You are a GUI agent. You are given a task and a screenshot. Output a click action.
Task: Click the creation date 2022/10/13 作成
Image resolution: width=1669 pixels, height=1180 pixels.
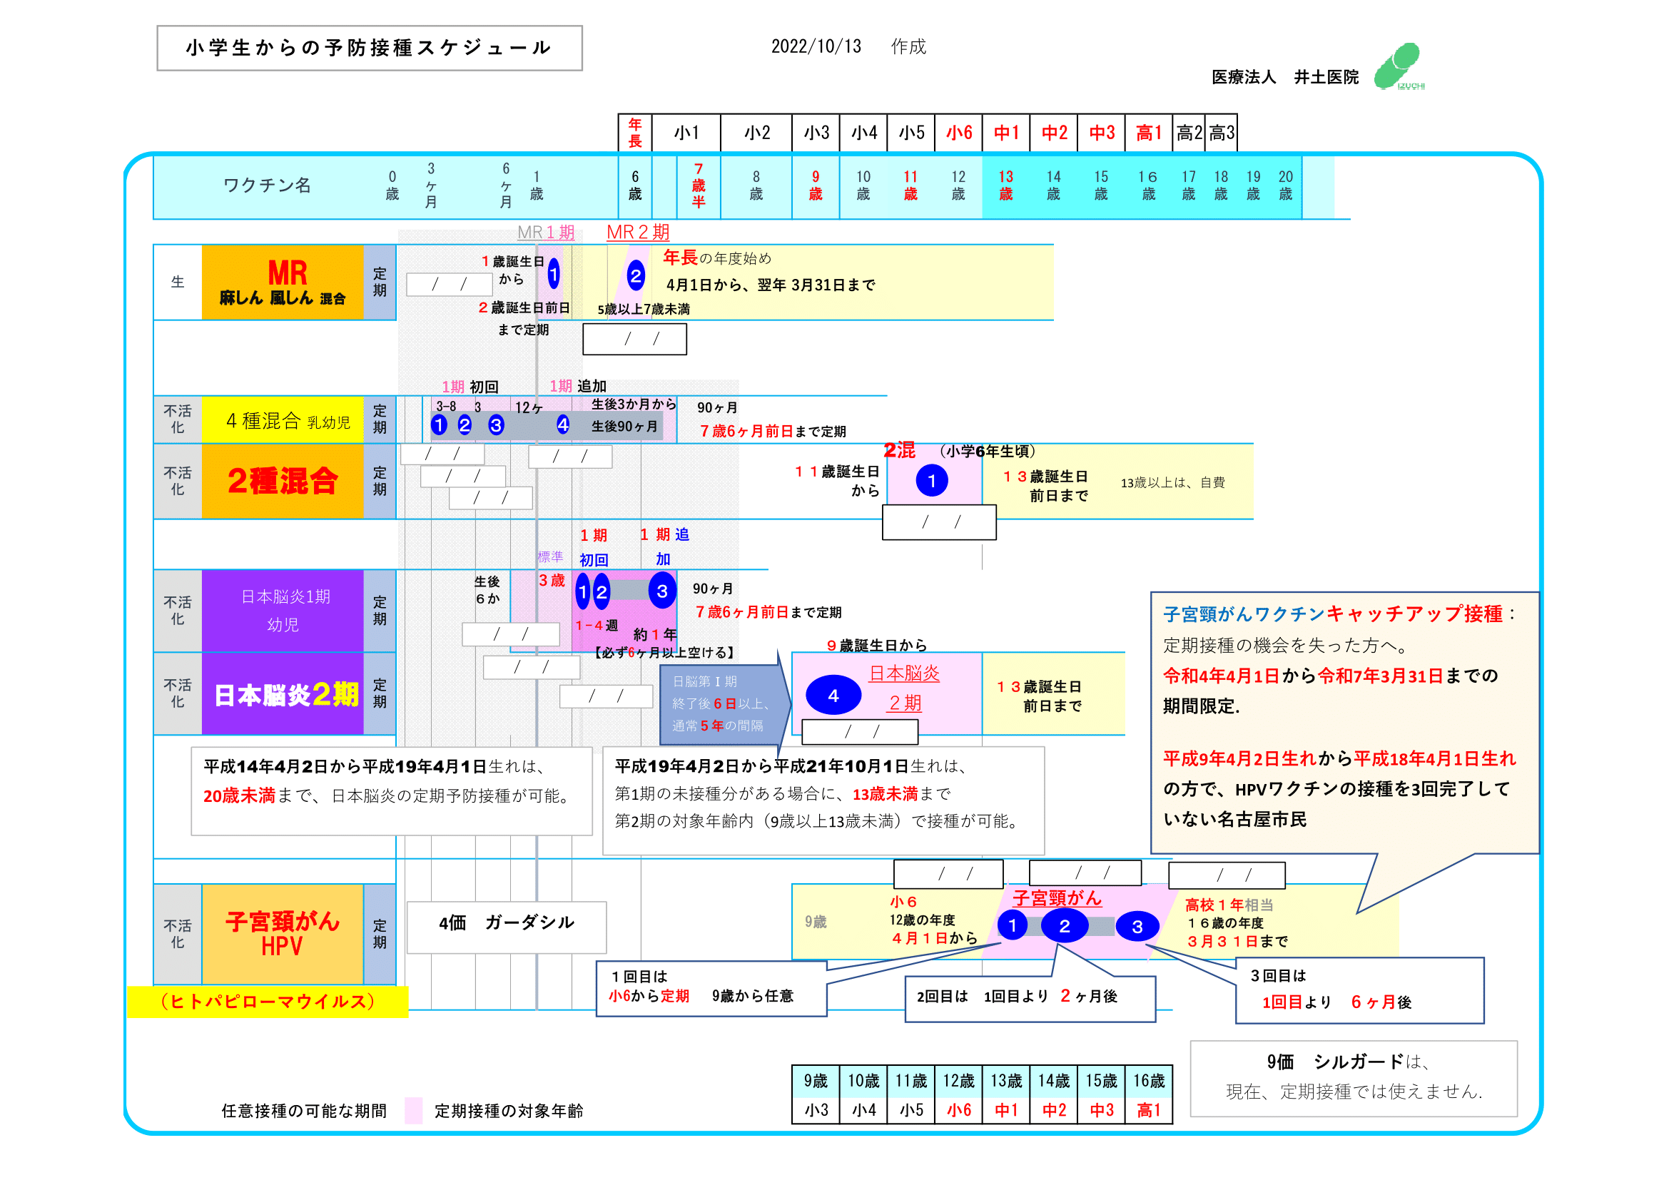(x=848, y=46)
